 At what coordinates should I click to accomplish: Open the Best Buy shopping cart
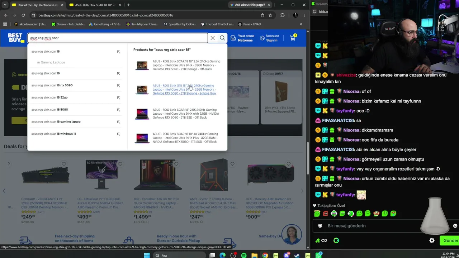click(293, 38)
